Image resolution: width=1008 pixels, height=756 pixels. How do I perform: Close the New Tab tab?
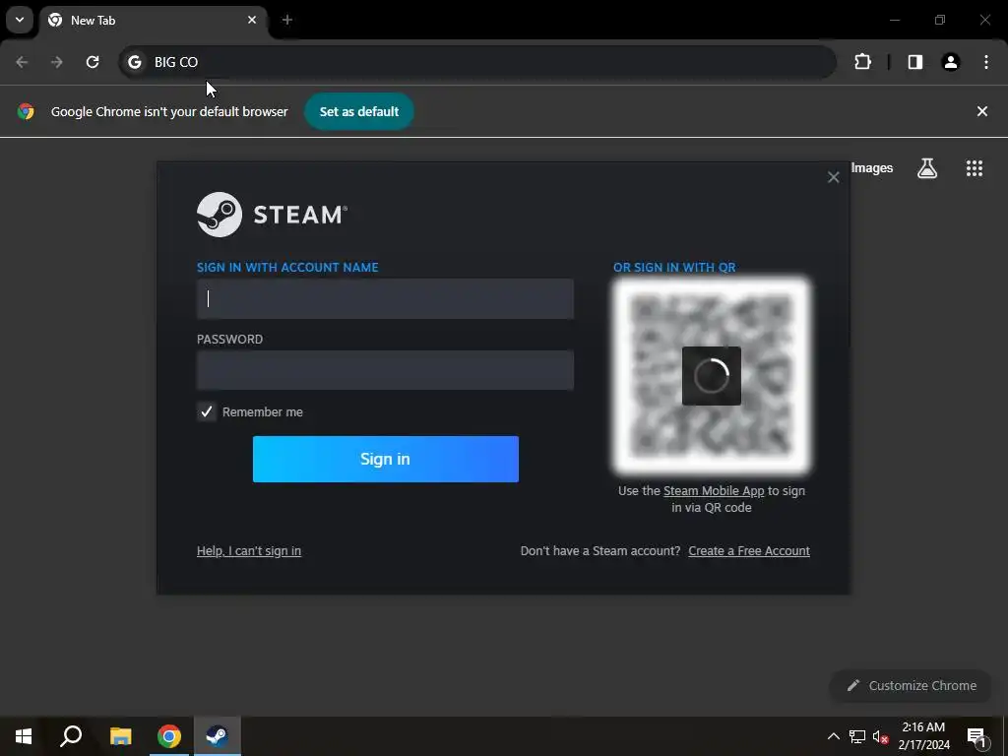[252, 20]
